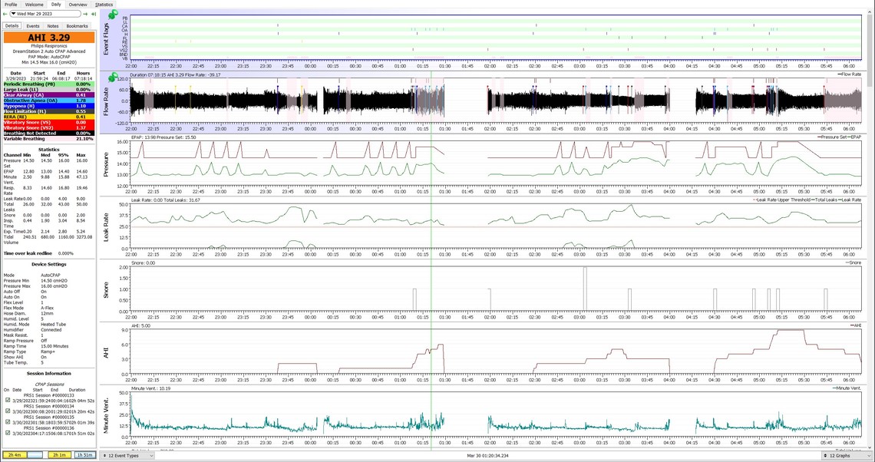Click the Pressure Min 14.50 cmH2O setting
Screen dimensions: 875x462
coord(35,281)
